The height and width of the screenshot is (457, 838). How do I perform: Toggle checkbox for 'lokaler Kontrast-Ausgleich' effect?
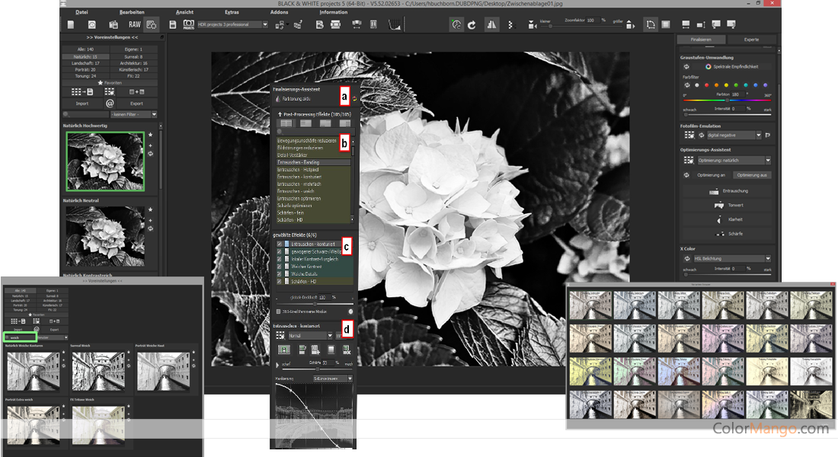point(279,259)
